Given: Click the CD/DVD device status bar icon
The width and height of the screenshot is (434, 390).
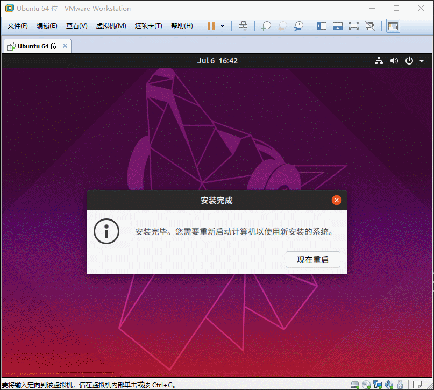Looking at the screenshot, I should click(x=366, y=385).
